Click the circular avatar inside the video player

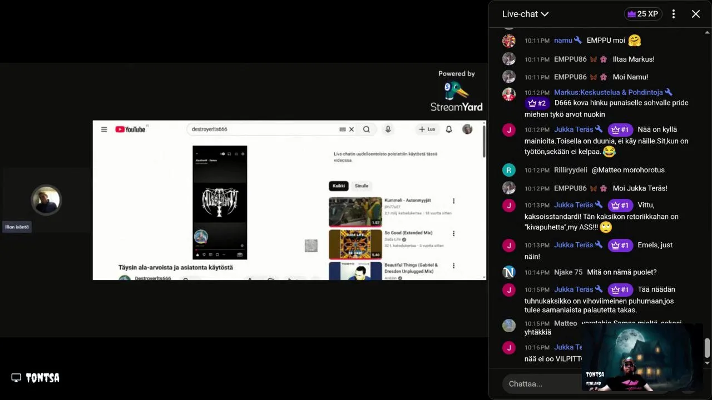coord(201,237)
